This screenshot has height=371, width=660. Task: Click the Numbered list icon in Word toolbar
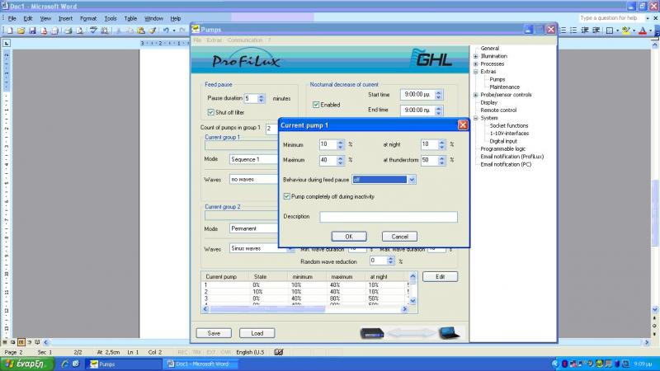[563, 31]
